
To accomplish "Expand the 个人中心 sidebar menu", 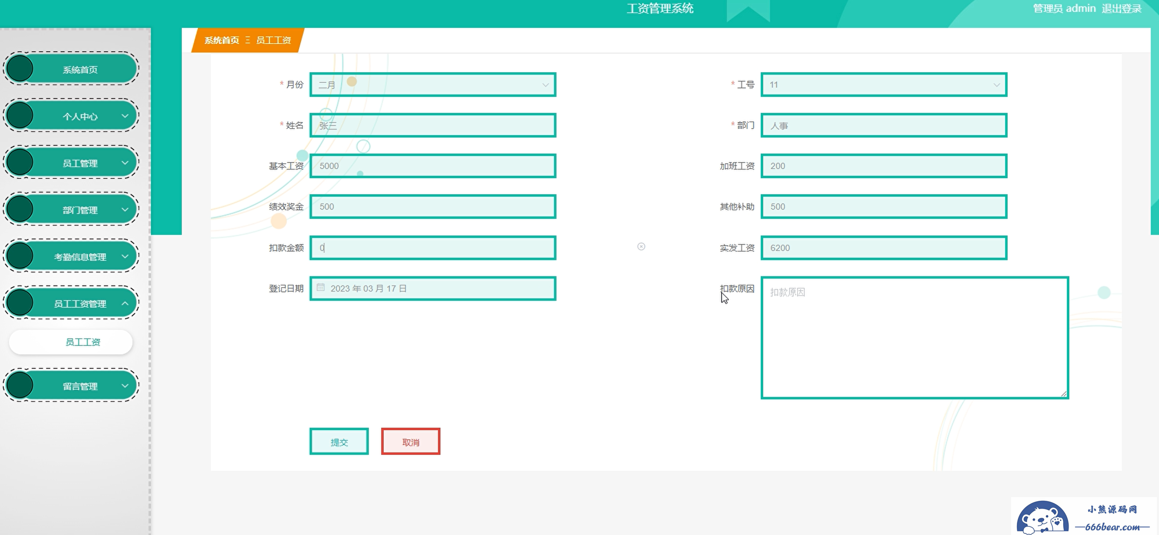I will pos(71,115).
